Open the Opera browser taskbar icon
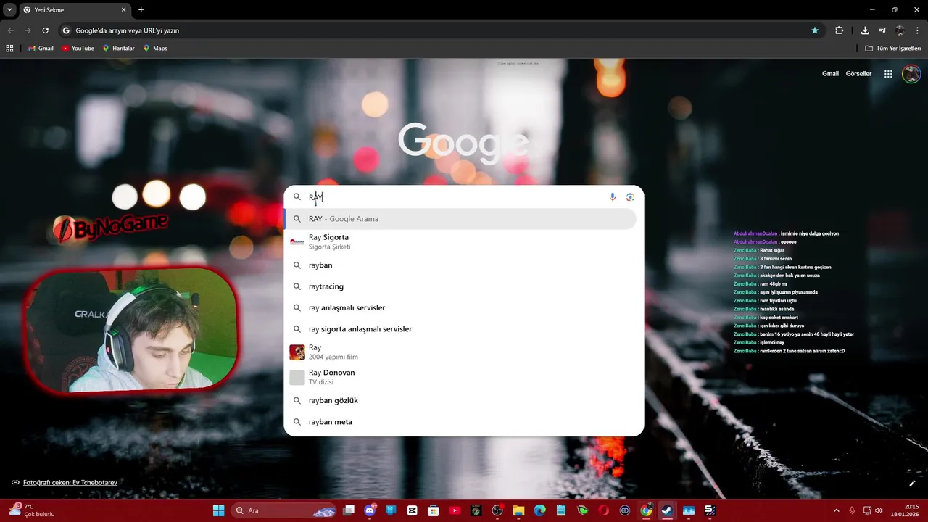This screenshot has width=928, height=522. pos(604,510)
